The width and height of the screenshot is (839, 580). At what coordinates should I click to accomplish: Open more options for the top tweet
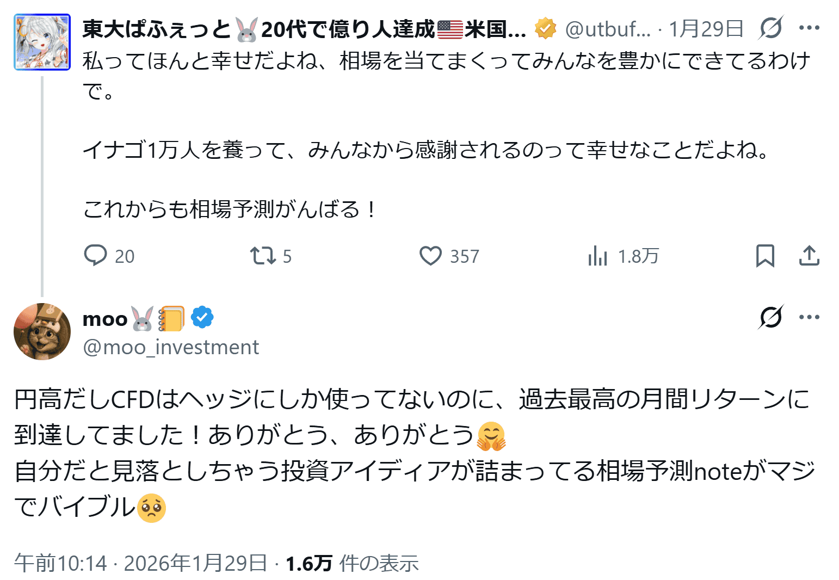click(x=809, y=28)
